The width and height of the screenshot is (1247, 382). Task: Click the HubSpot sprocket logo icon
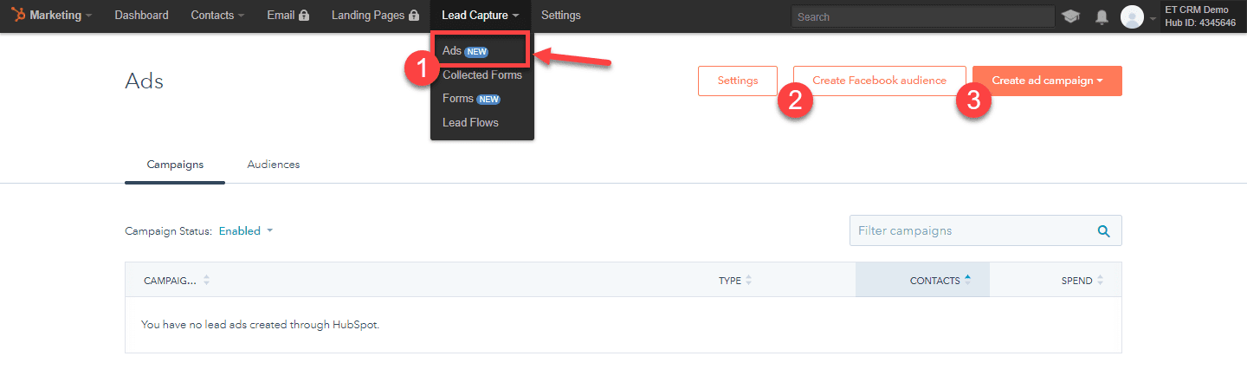19,15
